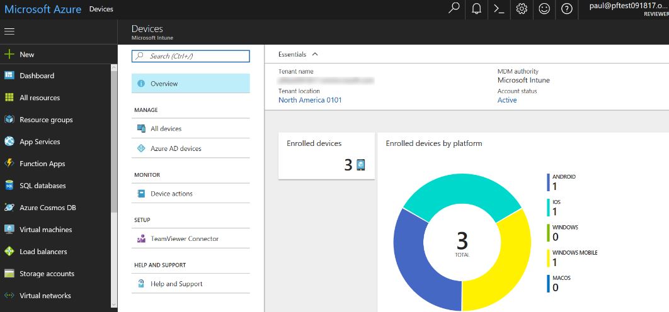Click the Dashboard icon in sidebar
The height and width of the screenshot is (312, 669).
(9, 75)
